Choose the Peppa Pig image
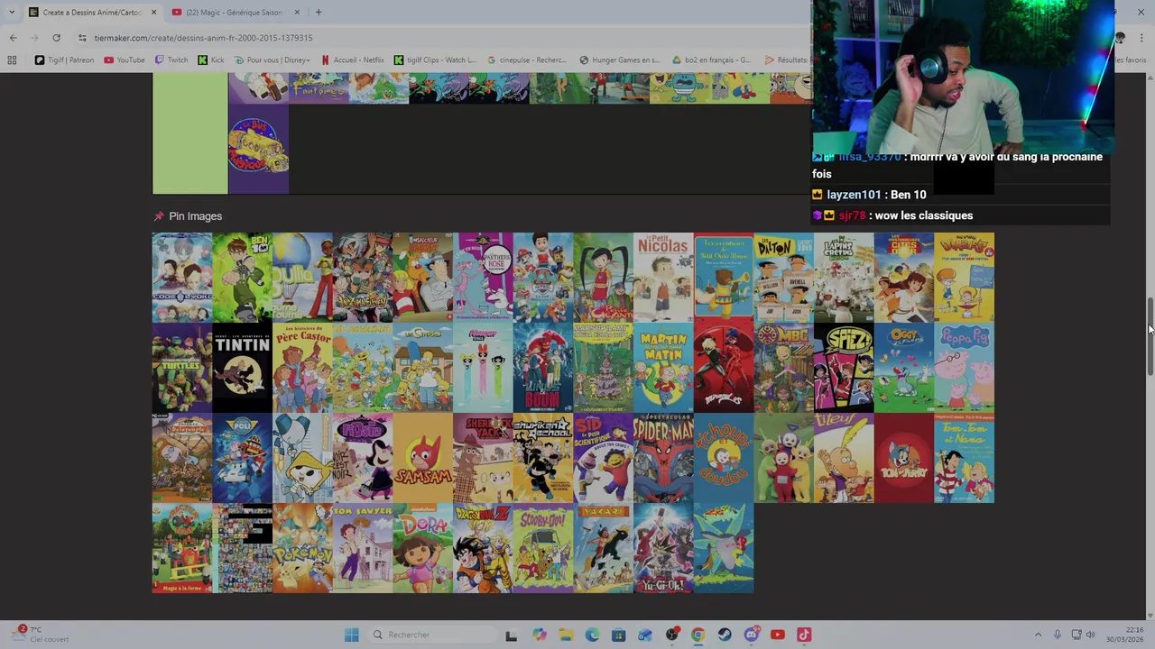The image size is (1155, 649). coord(965,368)
